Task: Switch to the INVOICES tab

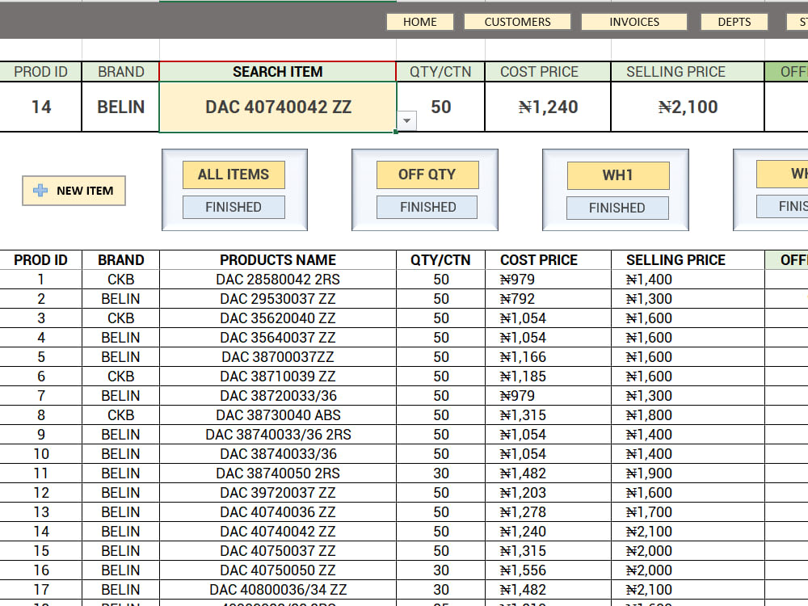Action: coord(633,21)
